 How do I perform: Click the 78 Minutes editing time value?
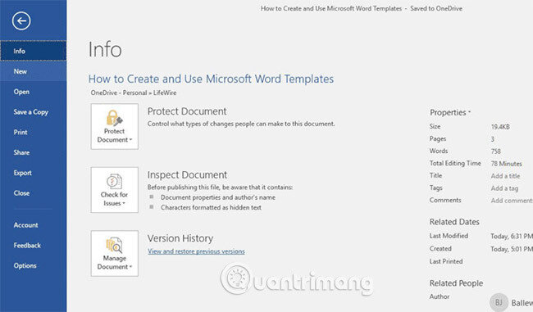(506, 164)
